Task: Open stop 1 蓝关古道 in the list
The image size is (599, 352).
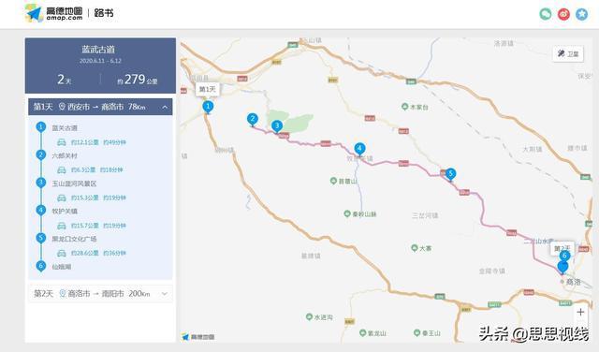Action: (x=65, y=128)
